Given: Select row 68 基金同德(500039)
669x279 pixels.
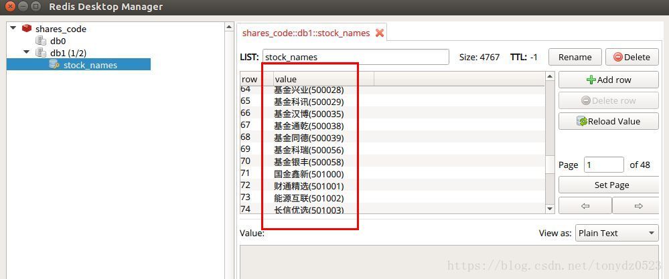Looking at the screenshot, I should 392,138.
